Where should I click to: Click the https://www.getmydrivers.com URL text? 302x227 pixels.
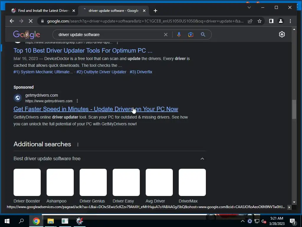[x=49, y=101]
